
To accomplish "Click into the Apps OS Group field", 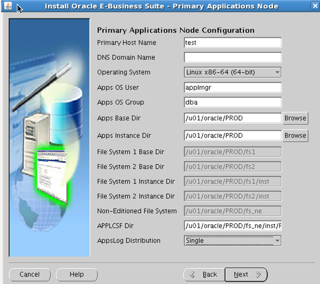I will [233, 102].
